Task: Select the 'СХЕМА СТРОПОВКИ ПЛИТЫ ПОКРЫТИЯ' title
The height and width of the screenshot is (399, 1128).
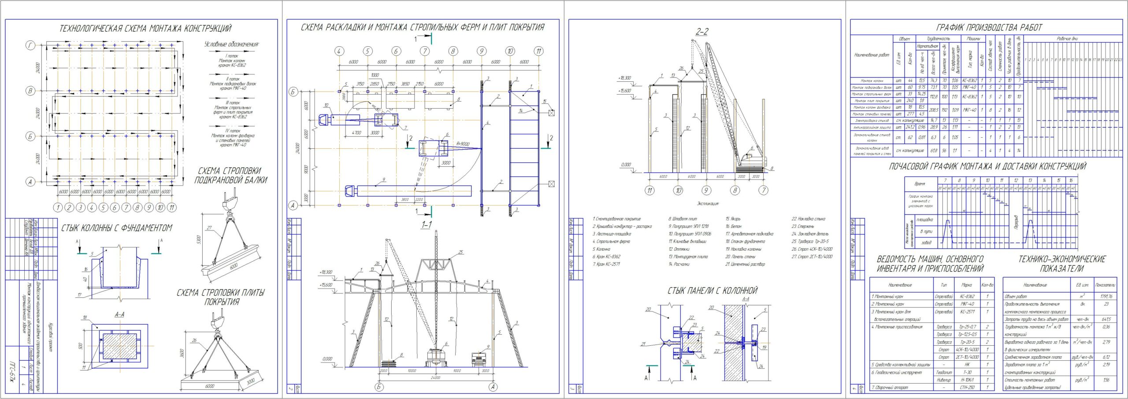Action: coord(221,297)
